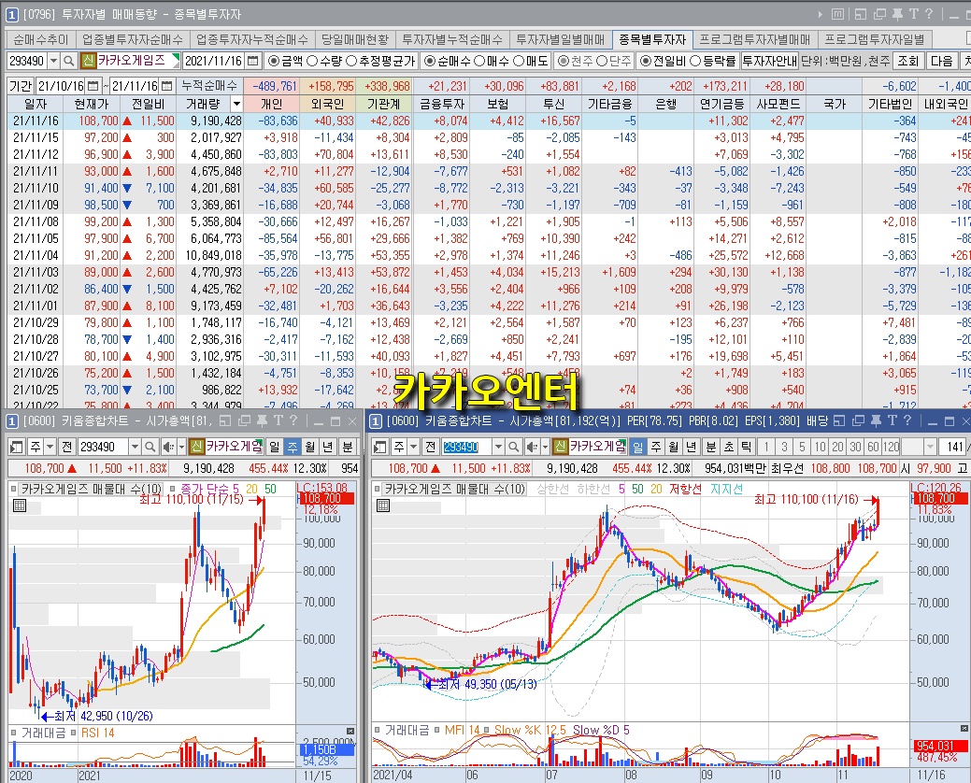This screenshot has height=783, width=971.
Task: Open calendar for period start date 21/10/16
Action: pos(93,85)
